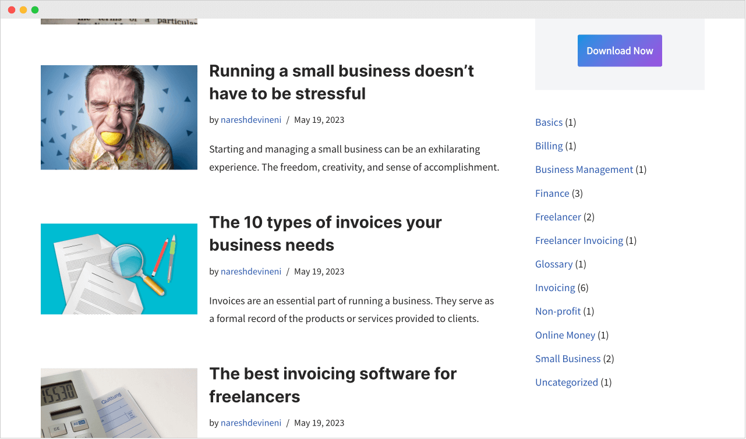Image resolution: width=746 pixels, height=439 pixels.
Task: Click the magnifying glass documents thumbnail
Action: (119, 269)
